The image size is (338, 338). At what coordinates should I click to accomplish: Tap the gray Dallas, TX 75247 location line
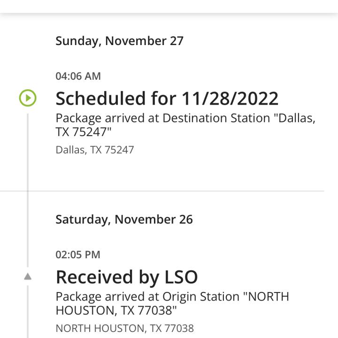coord(95,150)
